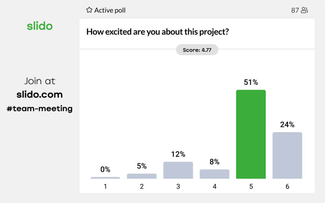Image resolution: width=325 pixels, height=203 pixels.
Task: Select the green bar for rating 5
Action: pyautogui.click(x=251, y=134)
